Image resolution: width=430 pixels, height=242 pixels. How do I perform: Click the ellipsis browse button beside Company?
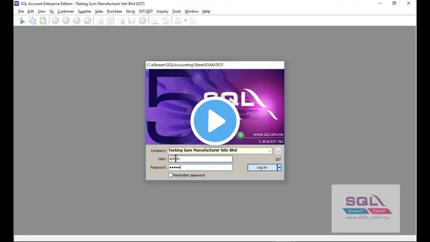(278, 151)
